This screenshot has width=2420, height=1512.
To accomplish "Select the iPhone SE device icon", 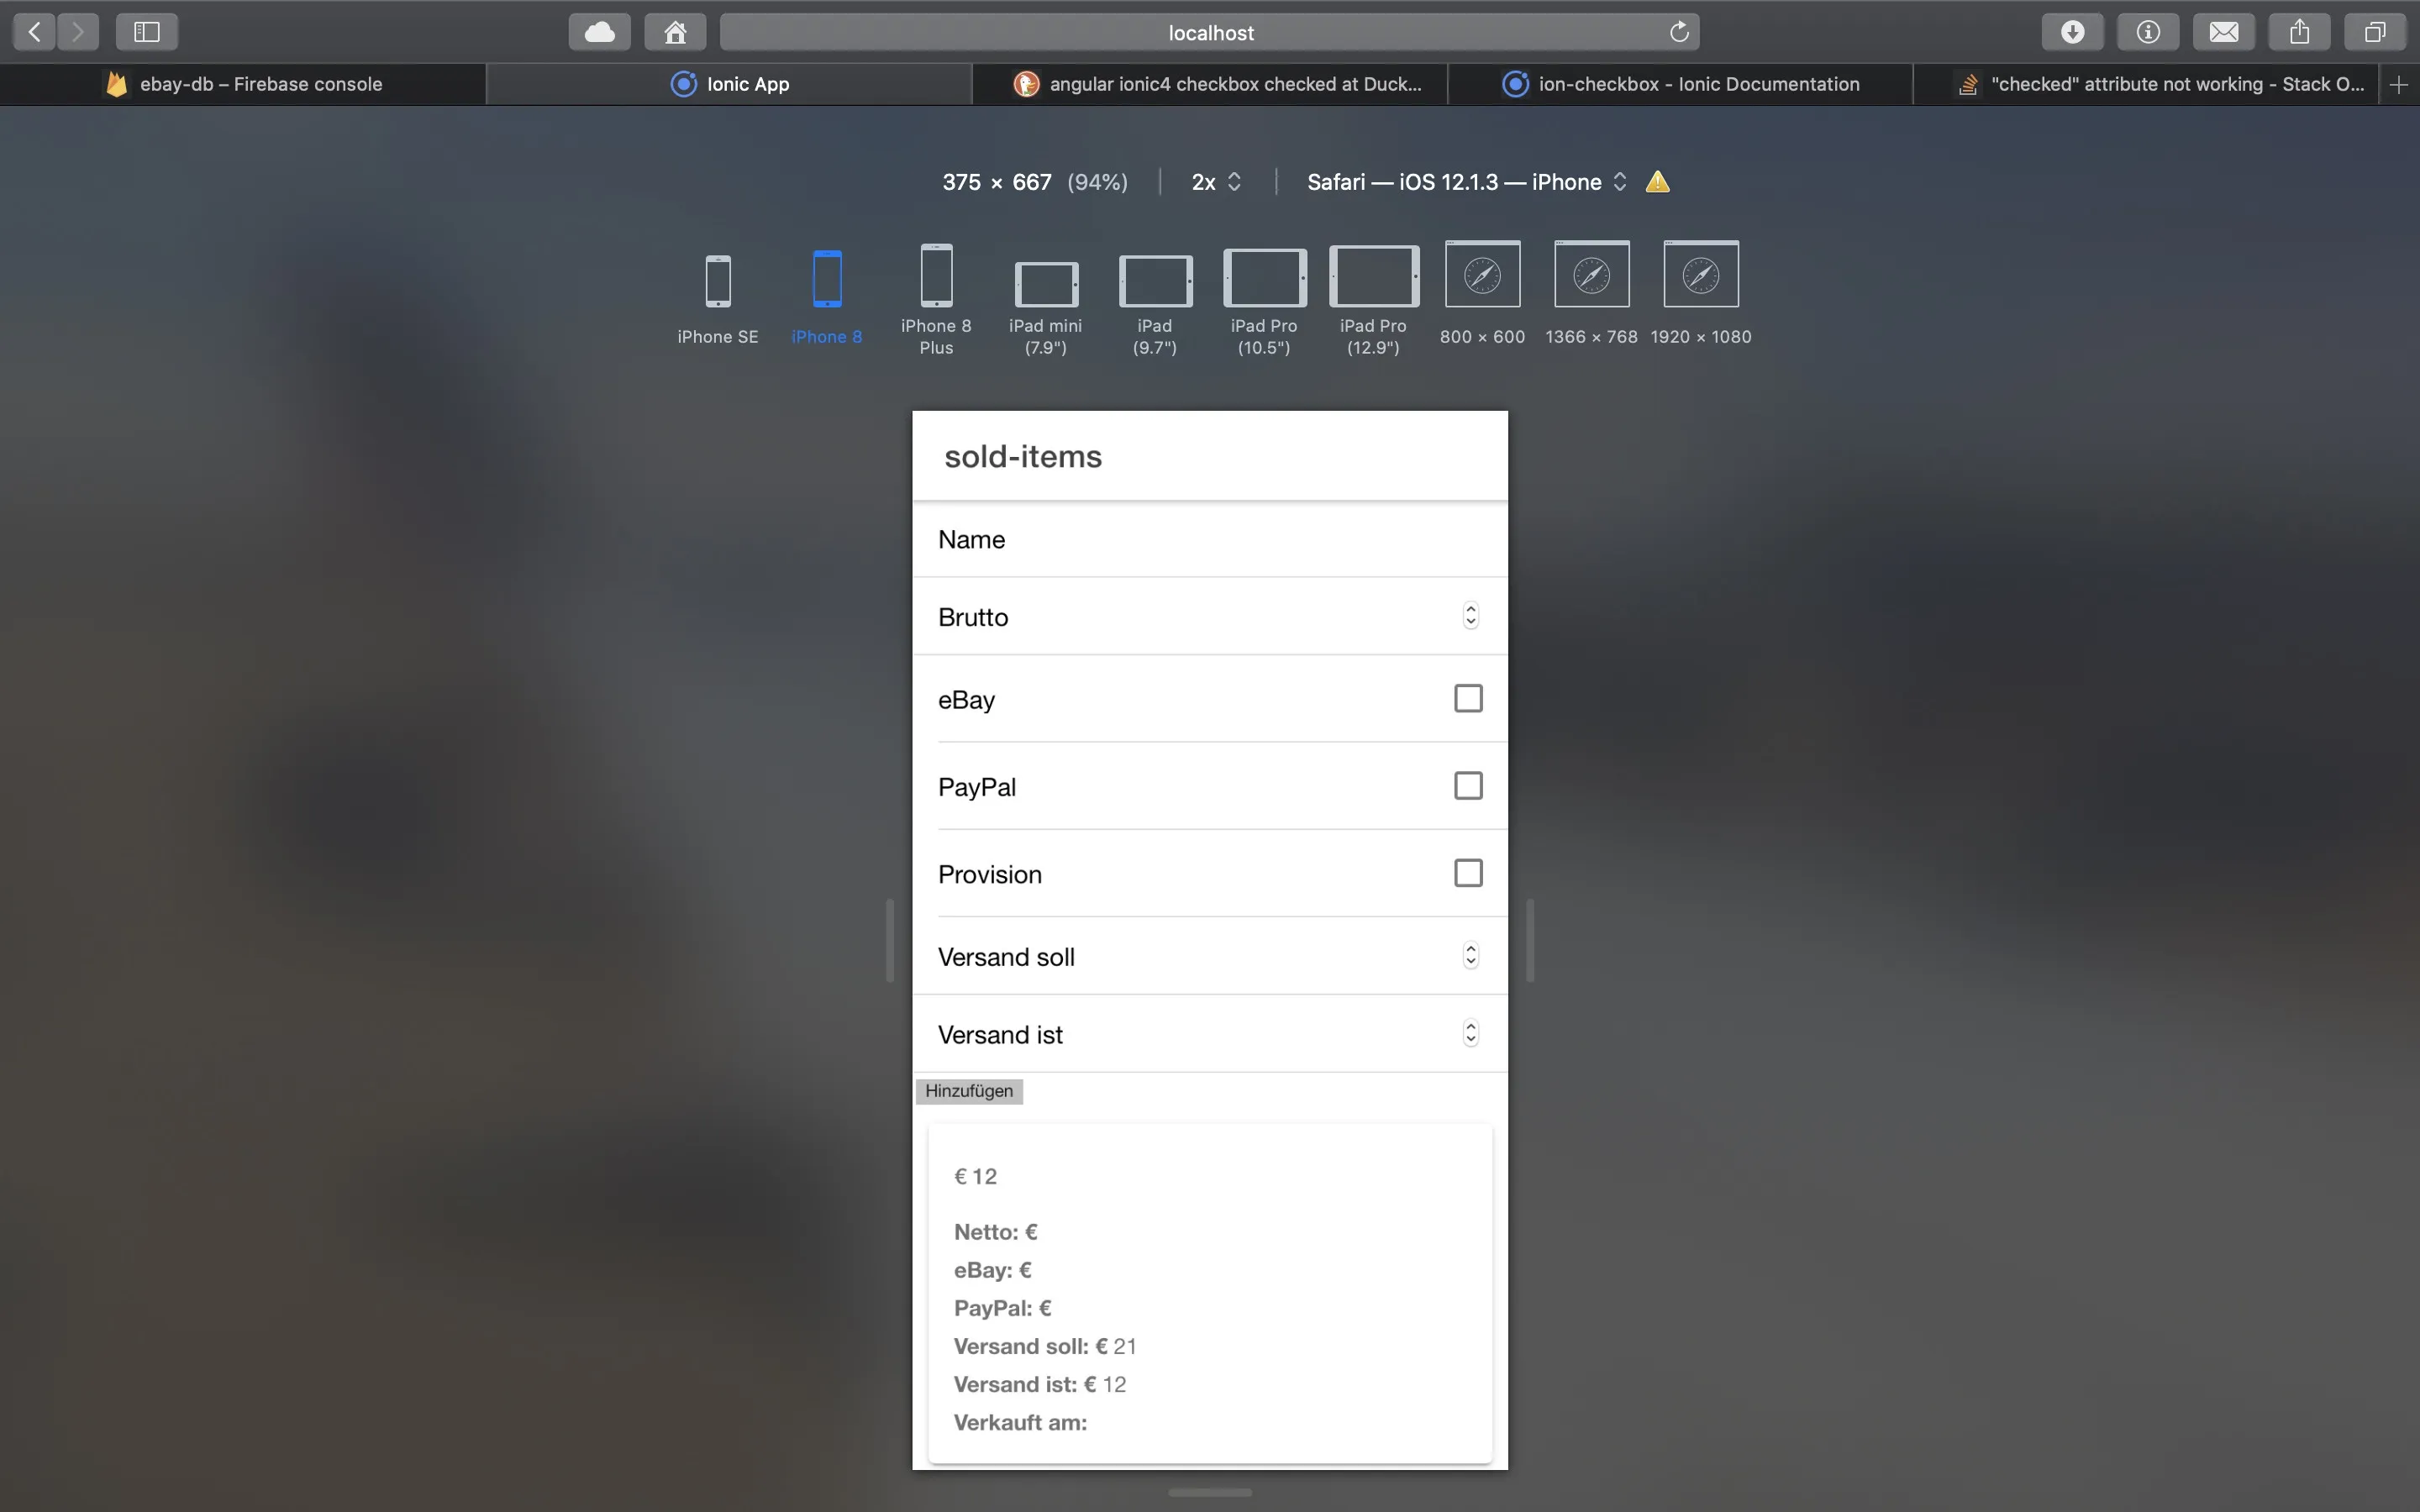I will [x=717, y=281].
